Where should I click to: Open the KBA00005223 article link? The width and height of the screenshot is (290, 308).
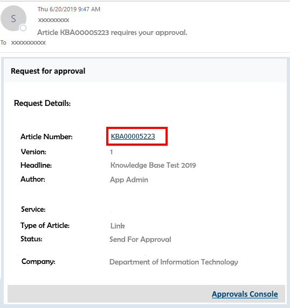pos(133,137)
